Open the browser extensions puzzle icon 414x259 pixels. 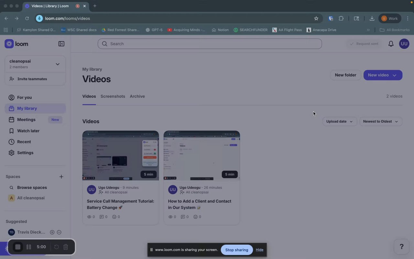click(x=341, y=18)
